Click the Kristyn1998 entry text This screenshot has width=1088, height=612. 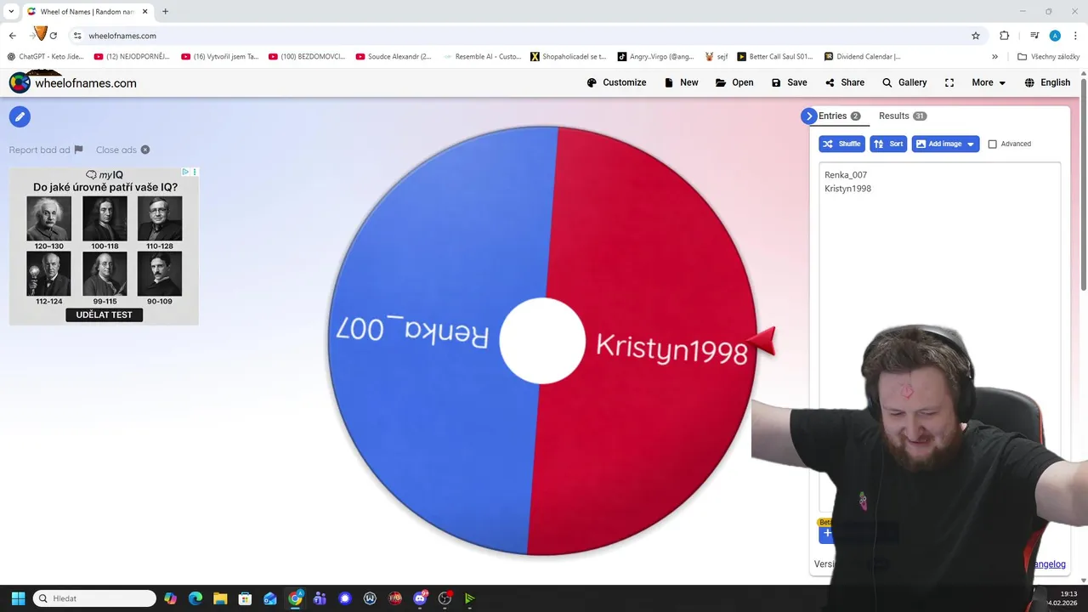847,189
